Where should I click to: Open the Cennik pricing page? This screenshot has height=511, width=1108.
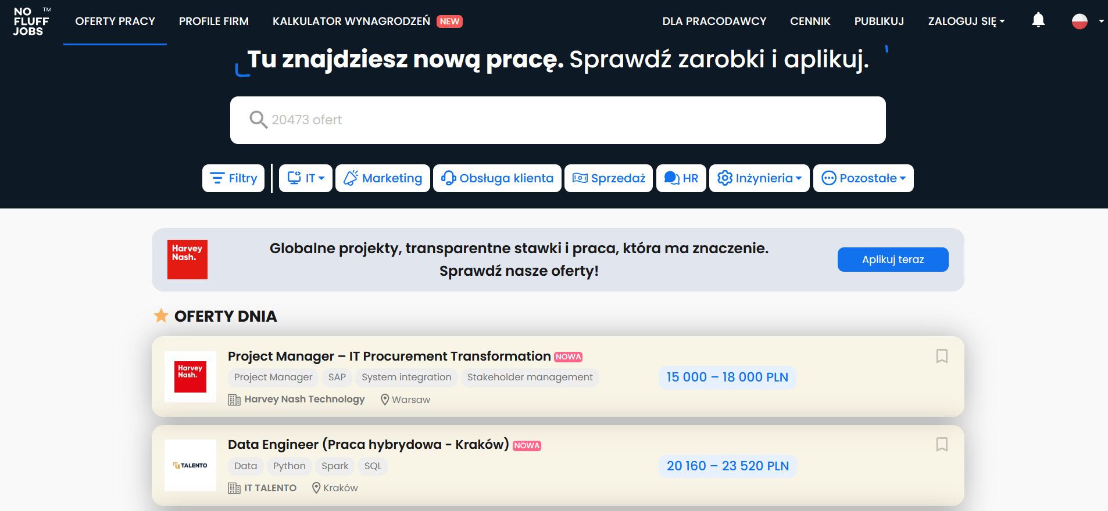(x=810, y=21)
